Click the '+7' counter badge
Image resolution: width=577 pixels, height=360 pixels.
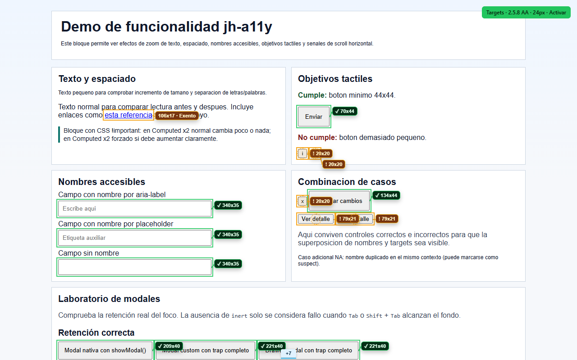(288, 353)
